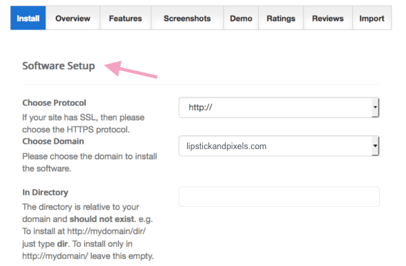Click 'Please choose the domain to install' text
This screenshot has height=266, width=406.
89,156
